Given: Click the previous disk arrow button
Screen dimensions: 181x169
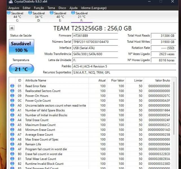Looking at the screenshot, I should (x=12, y=28).
